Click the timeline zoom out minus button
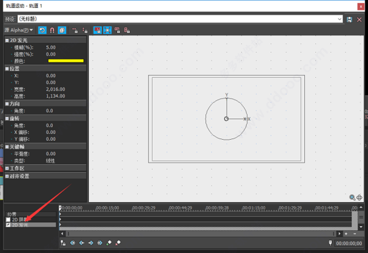368x253 pixels. (x=355, y=234)
